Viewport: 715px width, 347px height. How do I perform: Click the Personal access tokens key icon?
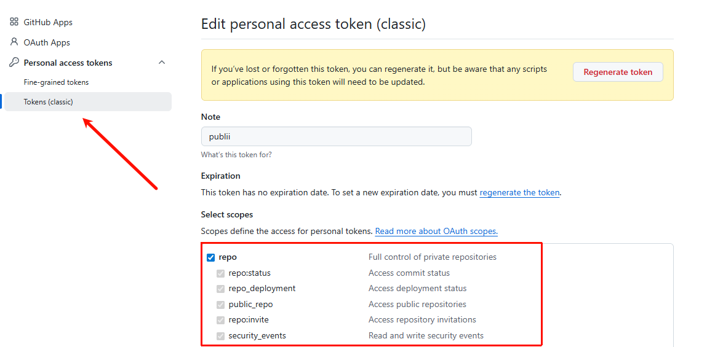coord(14,63)
